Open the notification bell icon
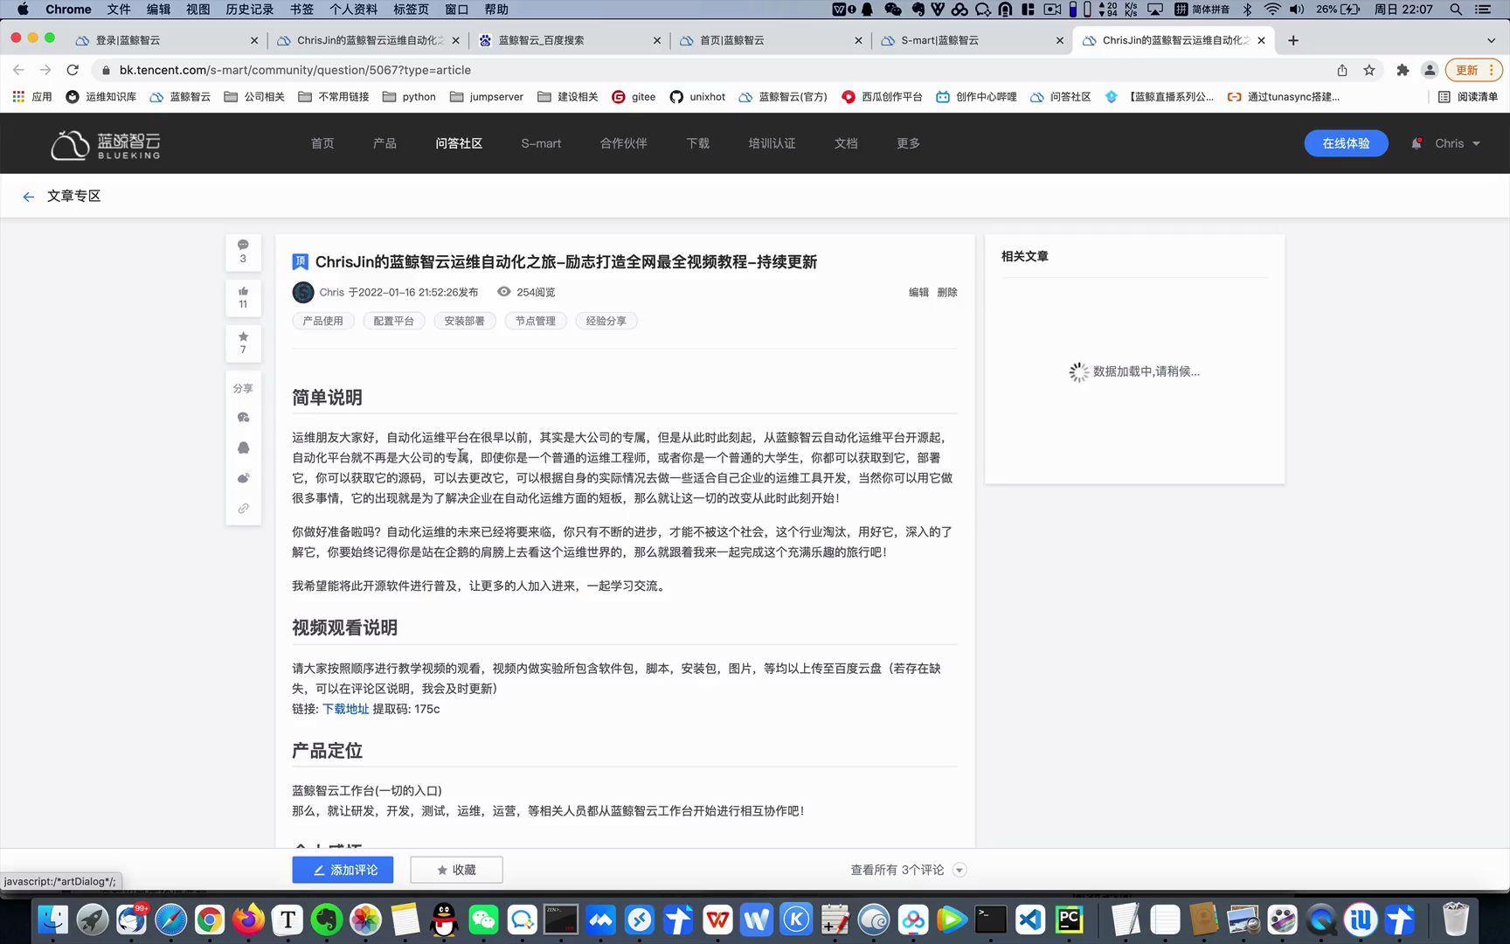 tap(1416, 143)
